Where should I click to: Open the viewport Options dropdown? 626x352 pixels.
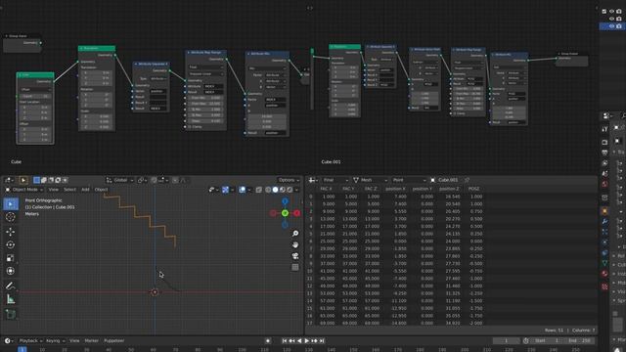289,180
